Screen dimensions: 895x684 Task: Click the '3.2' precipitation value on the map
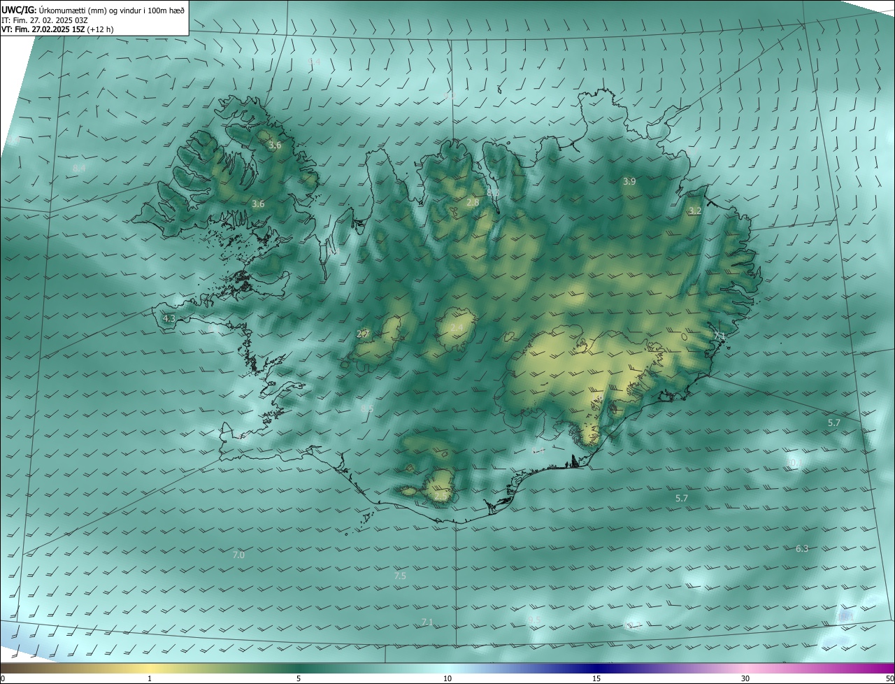click(x=695, y=211)
